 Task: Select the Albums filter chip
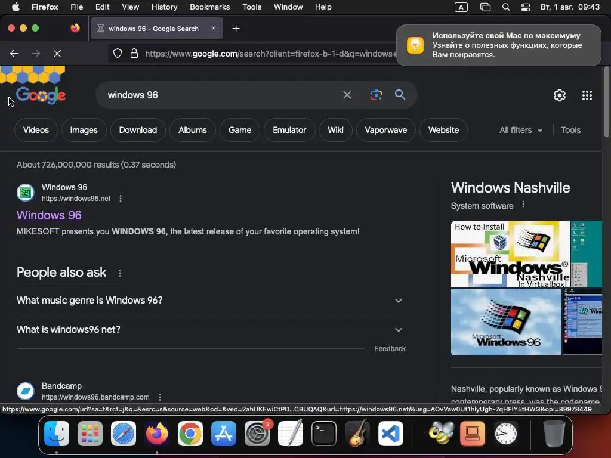193,130
